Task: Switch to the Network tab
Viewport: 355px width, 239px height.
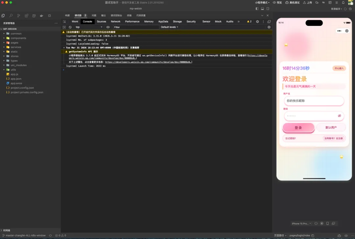Action: tap(115, 22)
